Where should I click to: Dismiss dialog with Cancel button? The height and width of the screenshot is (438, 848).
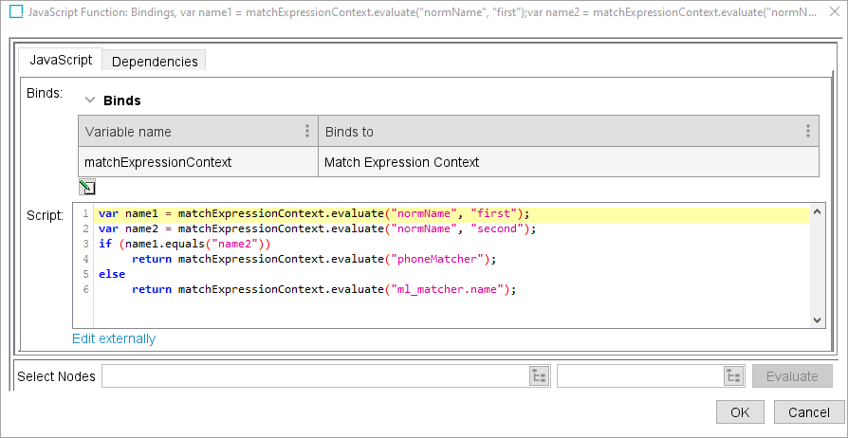(x=808, y=412)
